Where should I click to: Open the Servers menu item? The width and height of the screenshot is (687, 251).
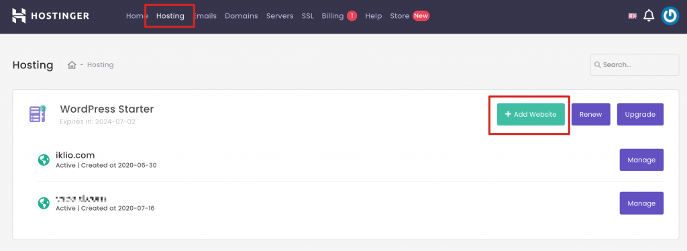pyautogui.click(x=280, y=15)
